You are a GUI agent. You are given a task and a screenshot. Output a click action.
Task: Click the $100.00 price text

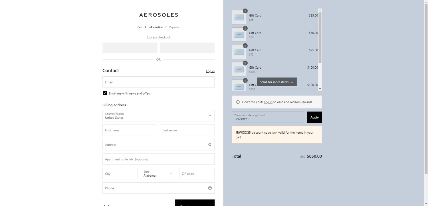[312, 68]
